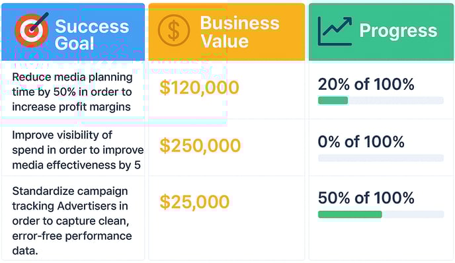Viewport: 455px width, 263px height.
Task: Click the Business Value header text
Action: (x=239, y=32)
